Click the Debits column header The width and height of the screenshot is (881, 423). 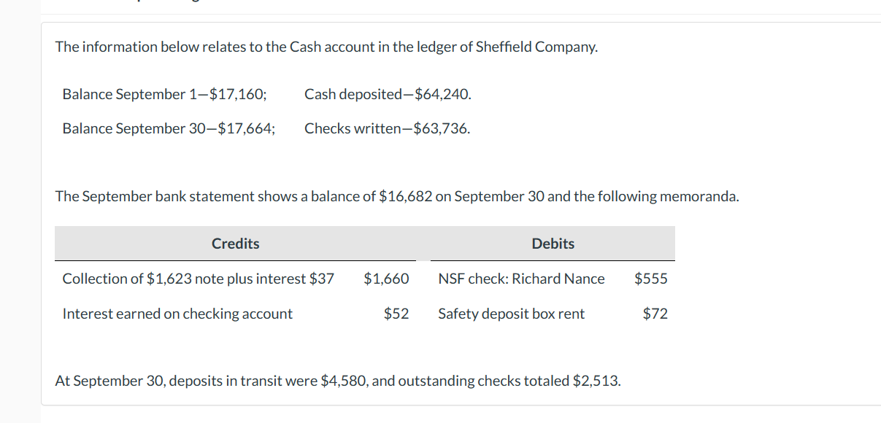coord(553,244)
